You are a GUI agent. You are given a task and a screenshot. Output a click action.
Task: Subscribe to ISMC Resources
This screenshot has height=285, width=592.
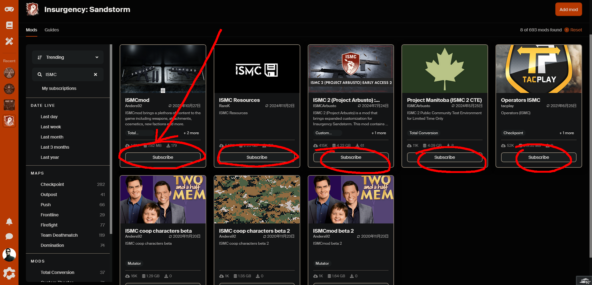tap(257, 157)
